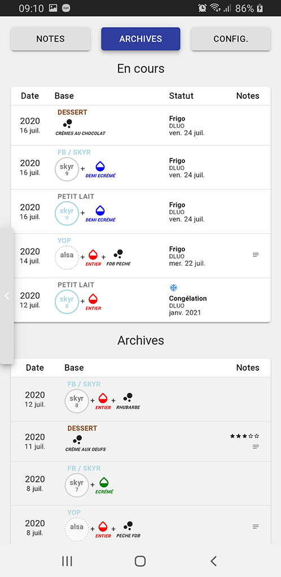Tap the Android back navigation button
The height and width of the screenshot is (577, 281).
213,561
